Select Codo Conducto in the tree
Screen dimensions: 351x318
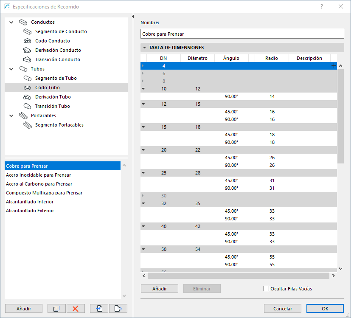click(52, 41)
